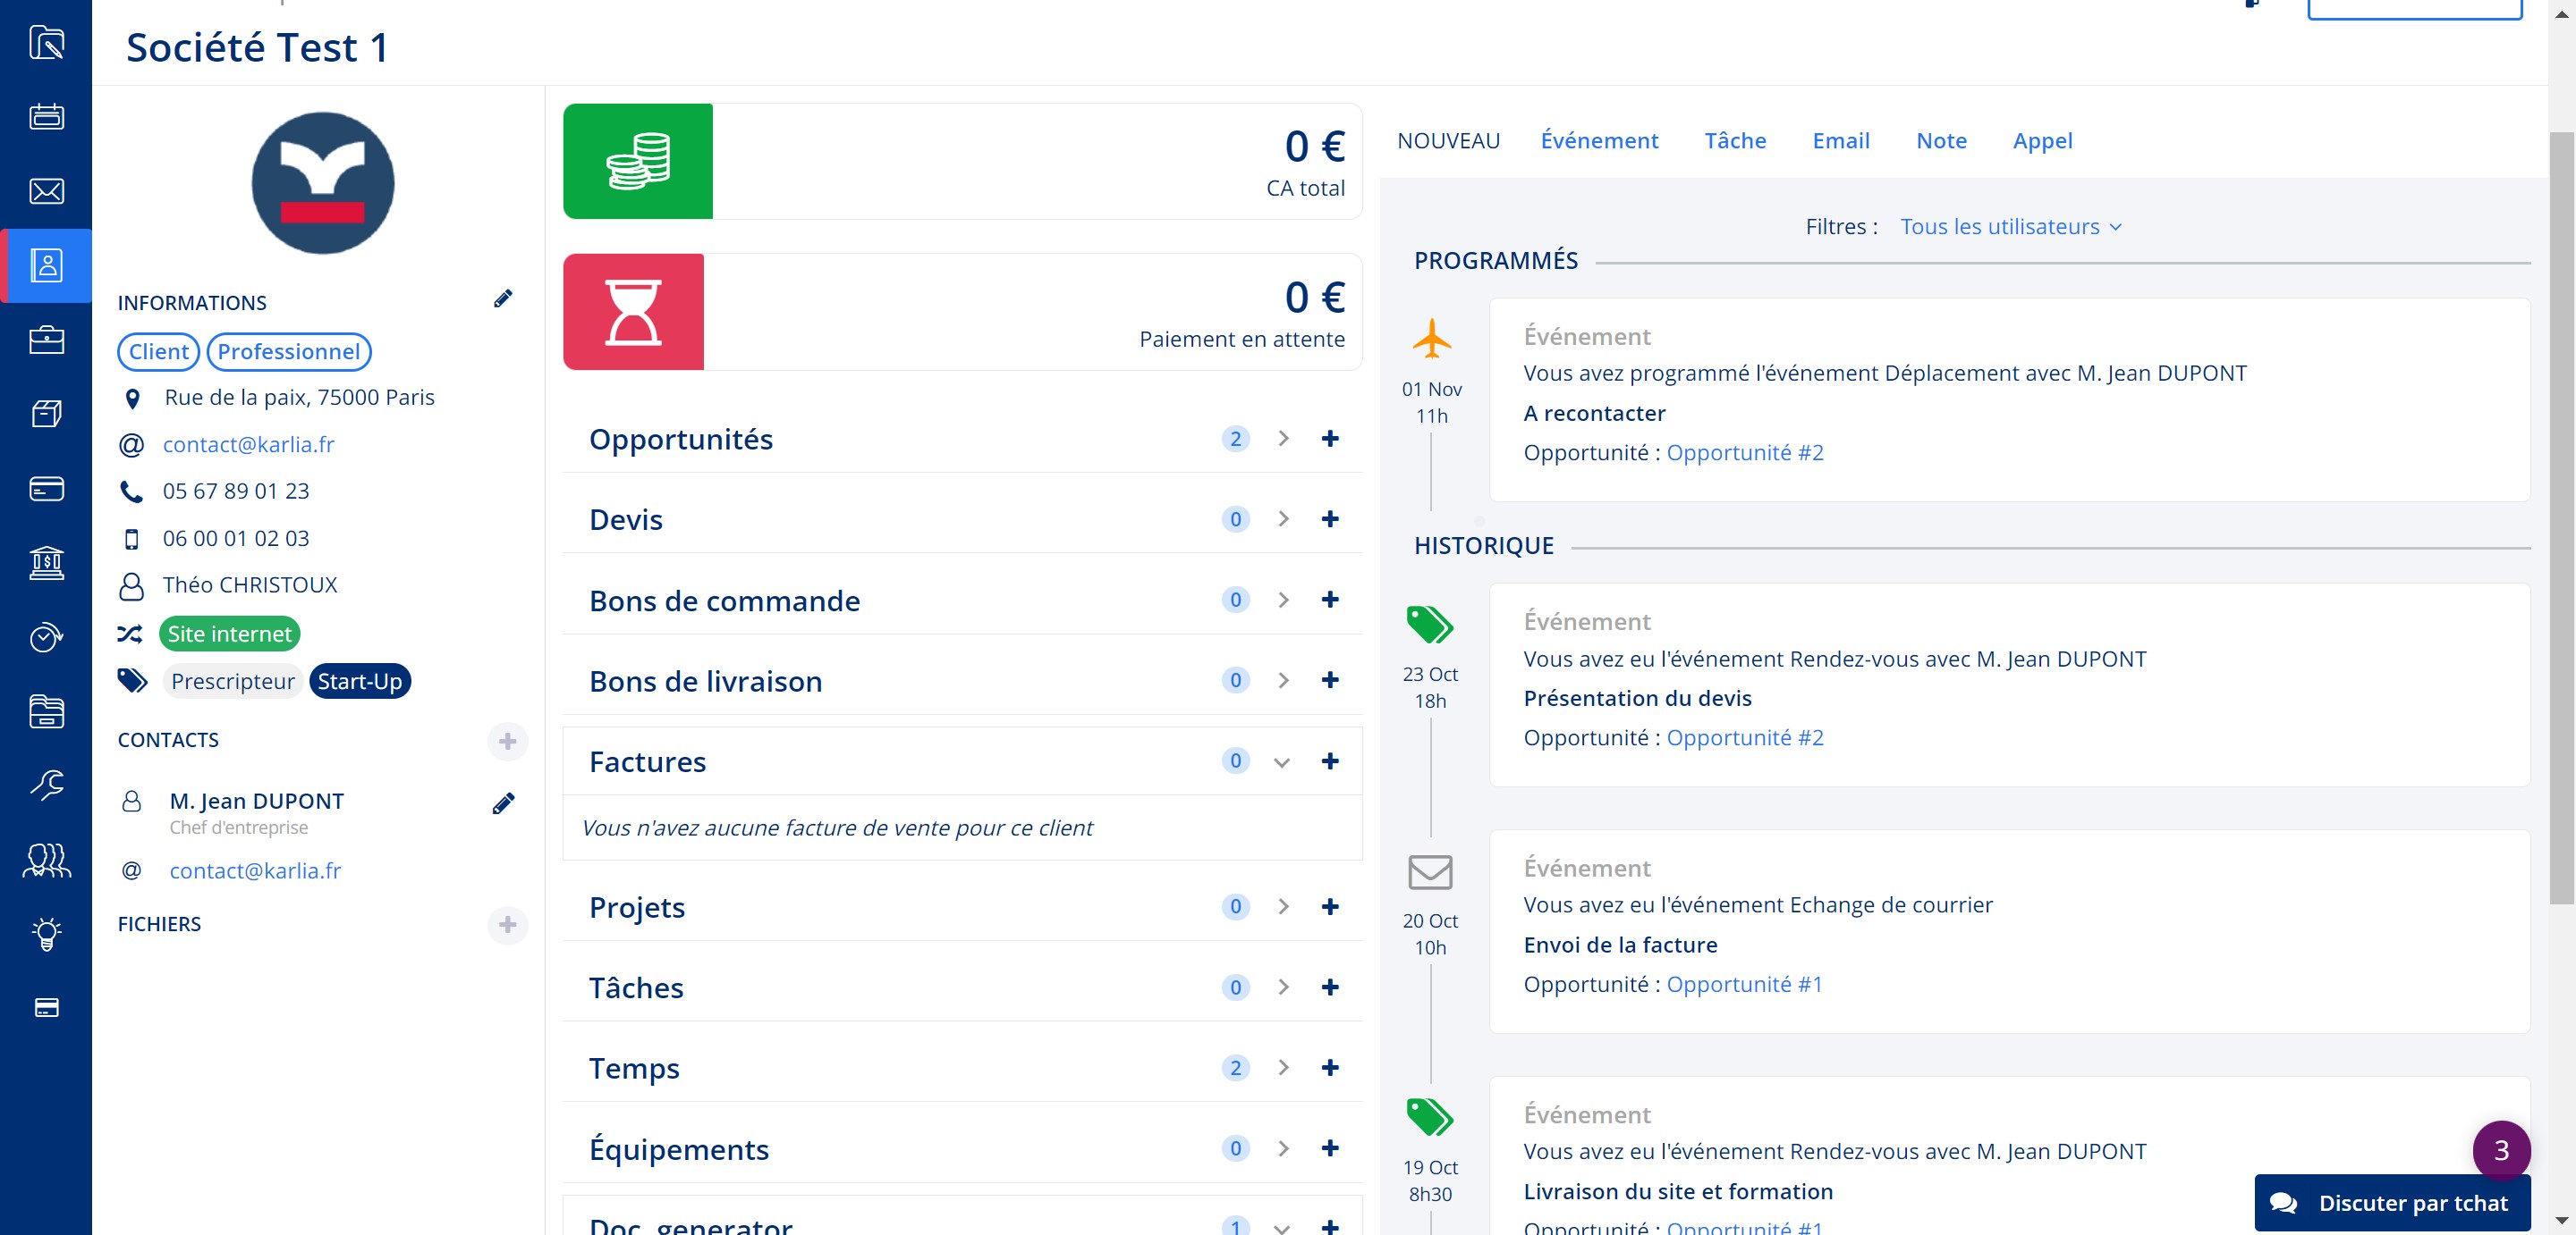Open Tous les utilisateurs filter dropdown
Image resolution: width=2576 pixels, height=1235 pixels.
tap(2010, 227)
